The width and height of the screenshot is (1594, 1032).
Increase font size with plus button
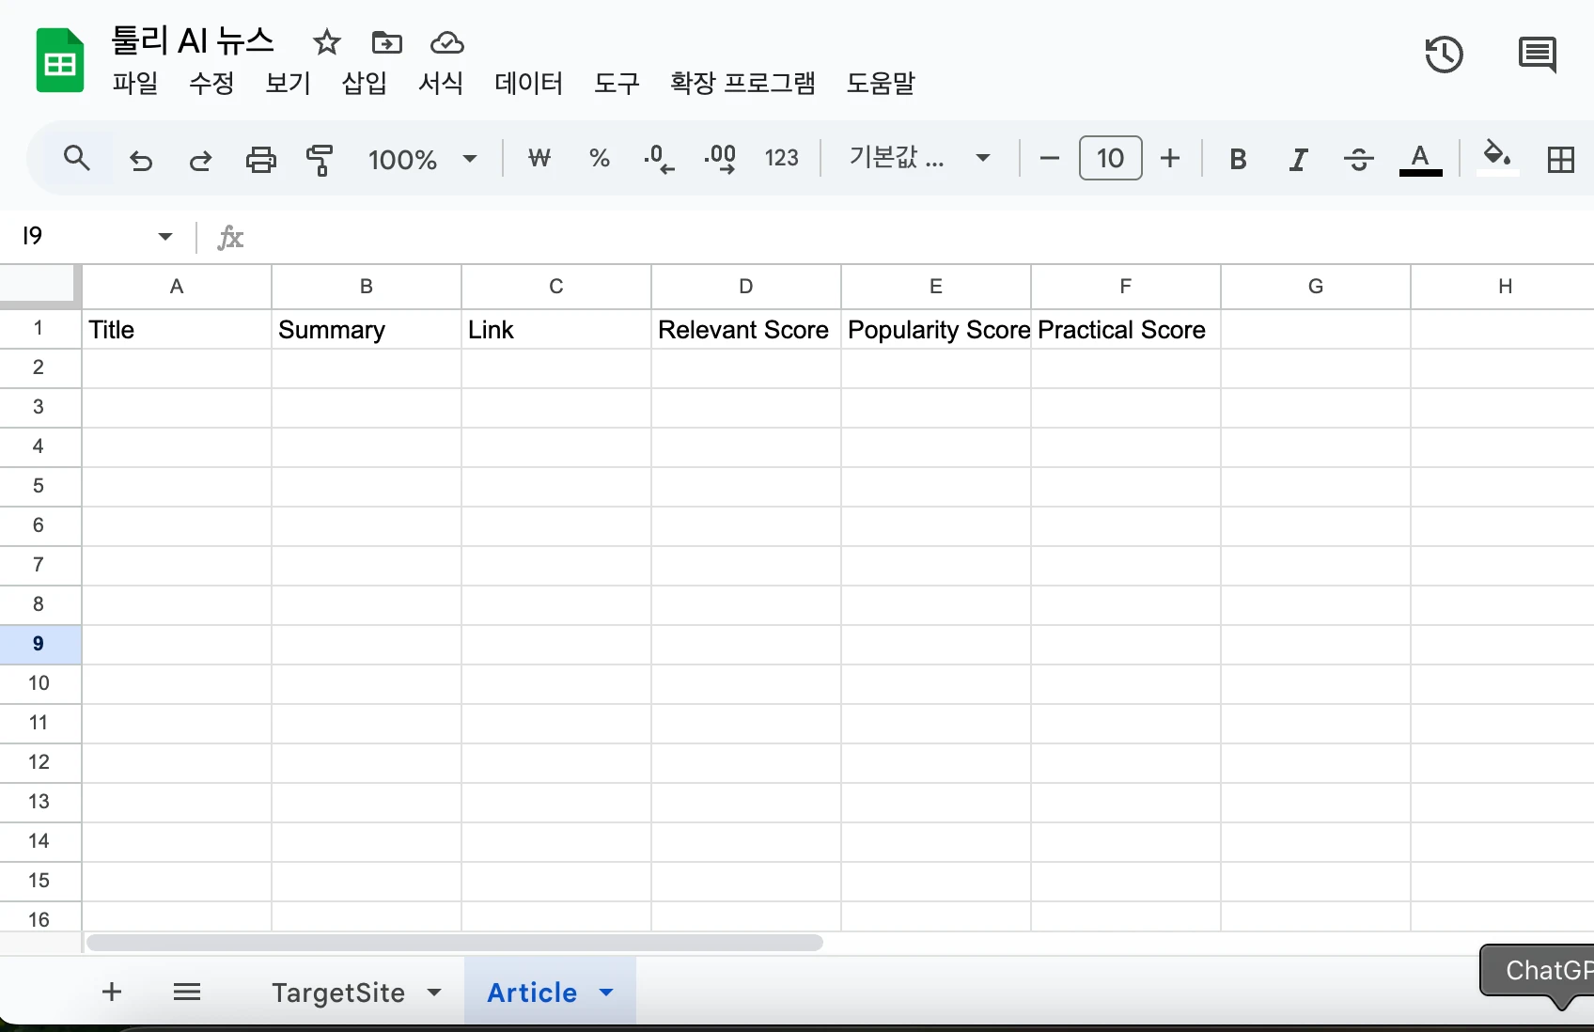click(x=1170, y=158)
